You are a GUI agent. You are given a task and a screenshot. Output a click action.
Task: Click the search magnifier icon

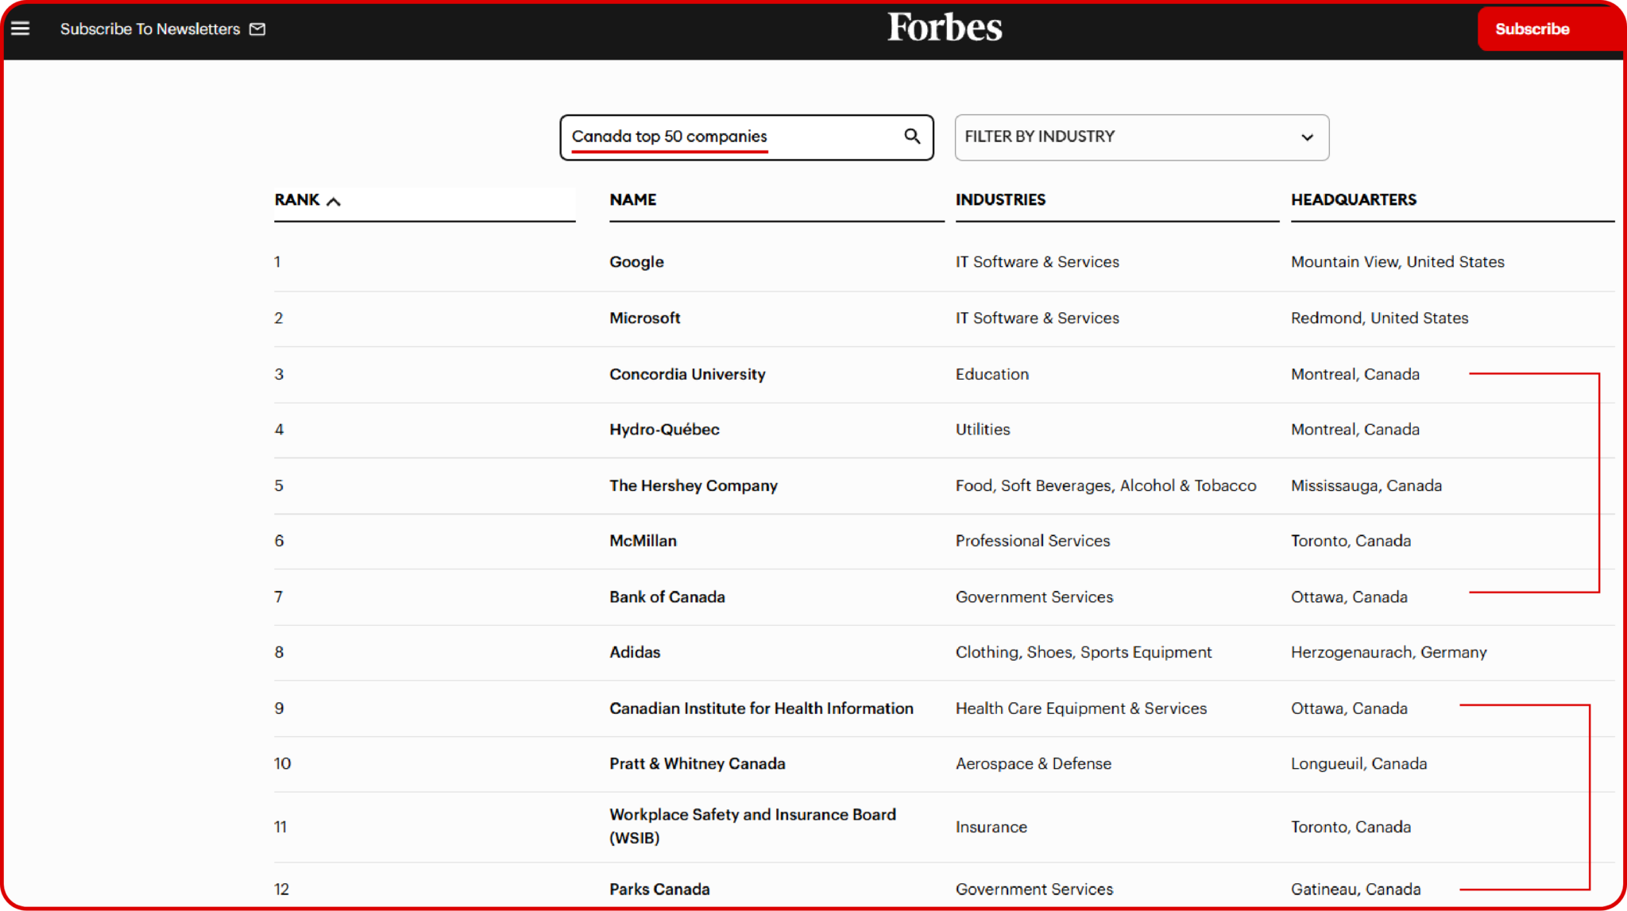click(912, 137)
